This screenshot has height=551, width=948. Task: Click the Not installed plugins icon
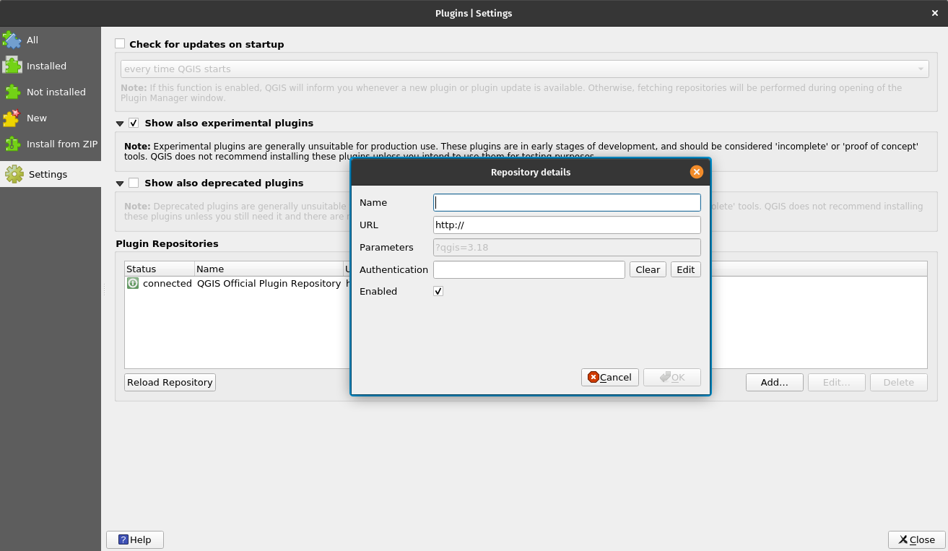click(12, 92)
